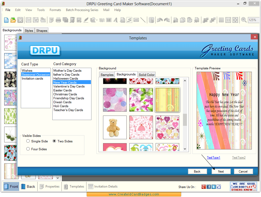Switch to the Solid Color tab
Screen dimensions: 261x197
point(147,75)
